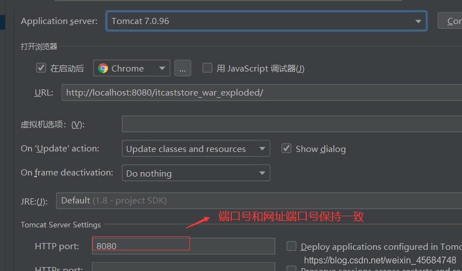
Task: Click the Tomcat Server Settings heading
Action: (60, 225)
